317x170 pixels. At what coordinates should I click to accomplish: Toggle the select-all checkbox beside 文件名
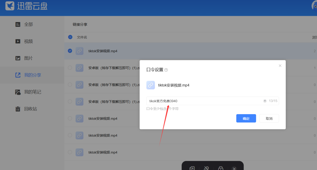tap(70, 37)
